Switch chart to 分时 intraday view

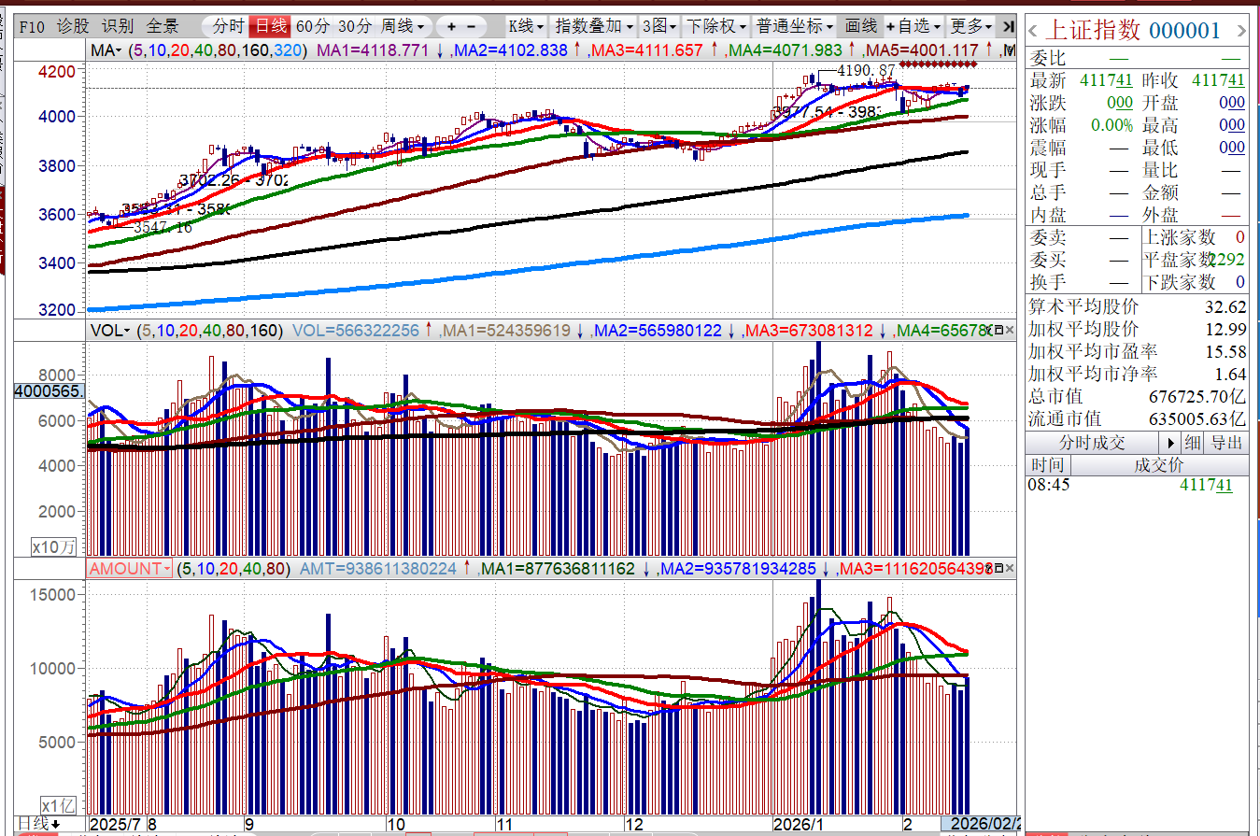pyautogui.click(x=229, y=26)
